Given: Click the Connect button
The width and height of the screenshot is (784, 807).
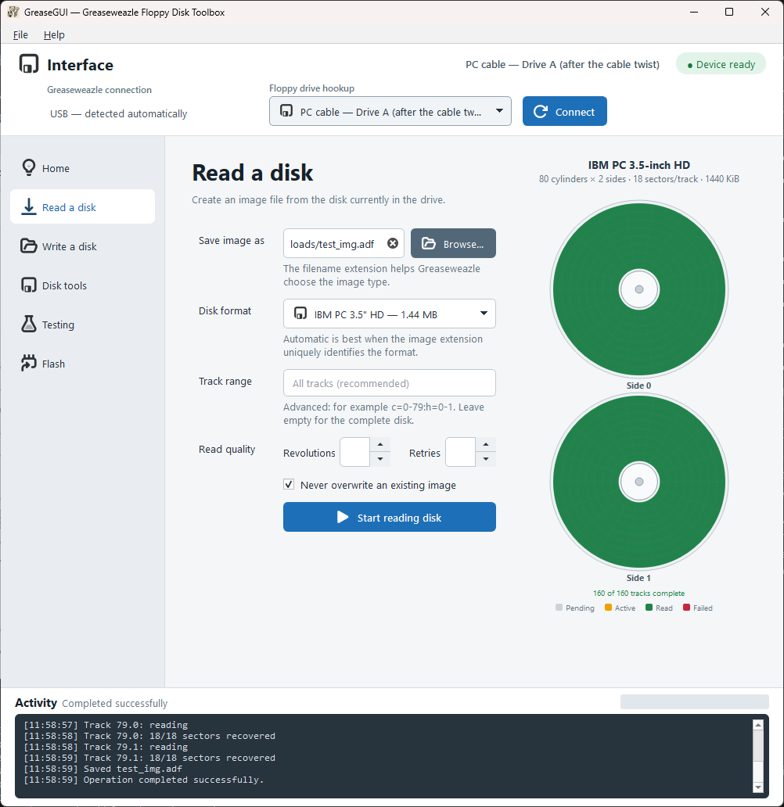Looking at the screenshot, I should (565, 111).
